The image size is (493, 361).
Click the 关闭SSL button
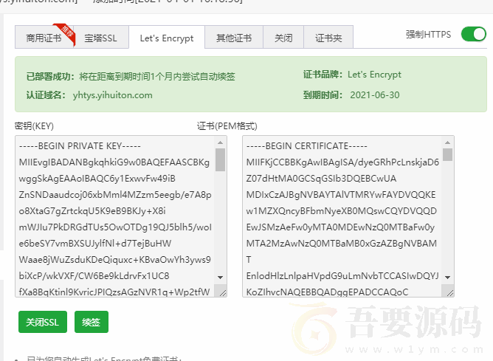coord(43,322)
